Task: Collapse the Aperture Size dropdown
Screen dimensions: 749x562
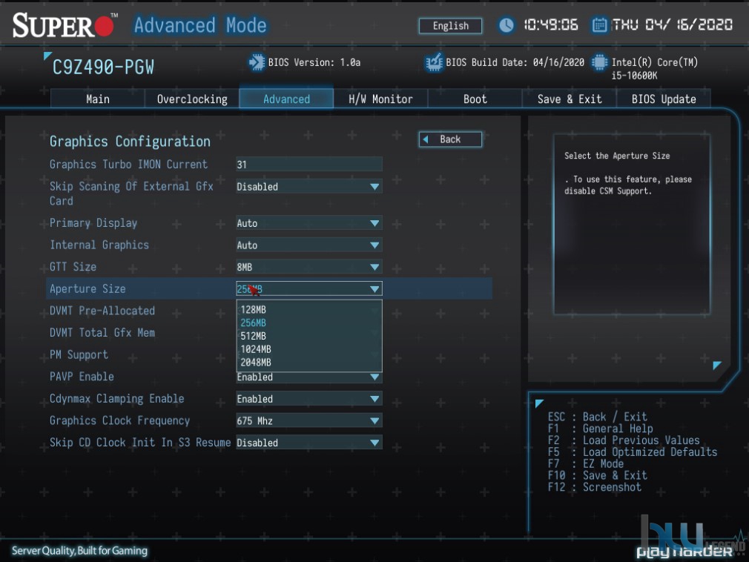Action: pyautogui.click(x=309, y=289)
